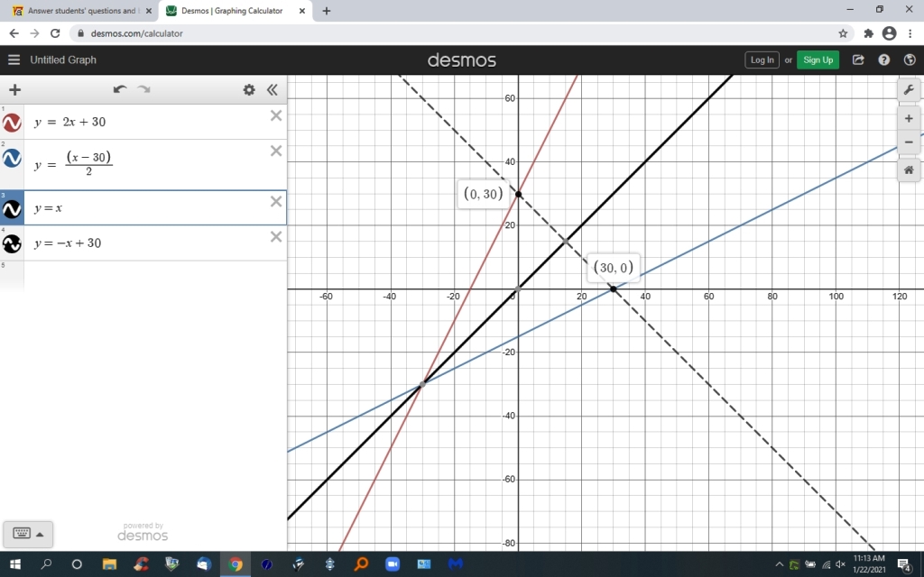Open Windows taskbar search
Screen dimensions: 924x577
[46, 564]
